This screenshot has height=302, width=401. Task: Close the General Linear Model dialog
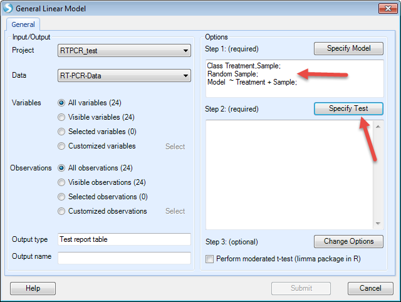(x=388, y=8)
